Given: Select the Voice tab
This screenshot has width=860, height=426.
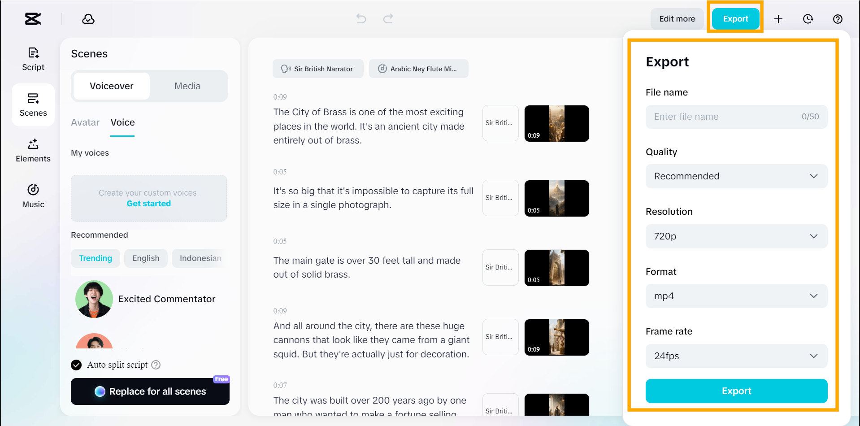Looking at the screenshot, I should pyautogui.click(x=122, y=122).
